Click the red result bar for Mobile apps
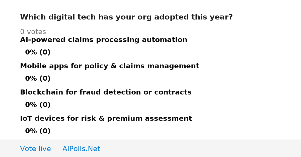 click(20, 79)
